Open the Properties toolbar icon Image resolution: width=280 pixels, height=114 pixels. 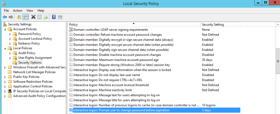click(x=39, y=17)
